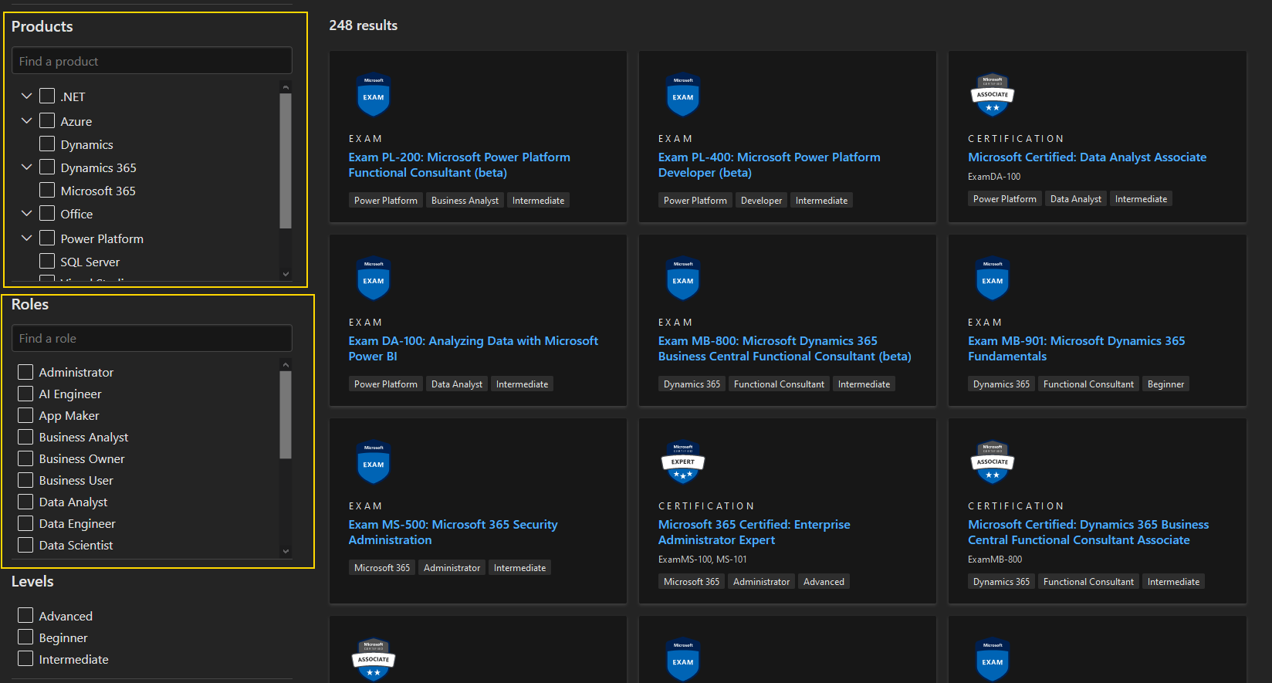
Task: Tick the Data Scientist role checkbox
Action: pos(25,545)
